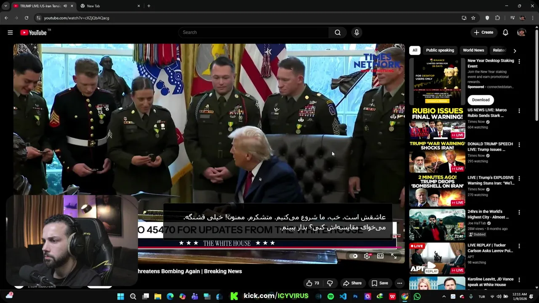Go to YouTube home via logo
The width and height of the screenshot is (539, 303).
(33, 32)
